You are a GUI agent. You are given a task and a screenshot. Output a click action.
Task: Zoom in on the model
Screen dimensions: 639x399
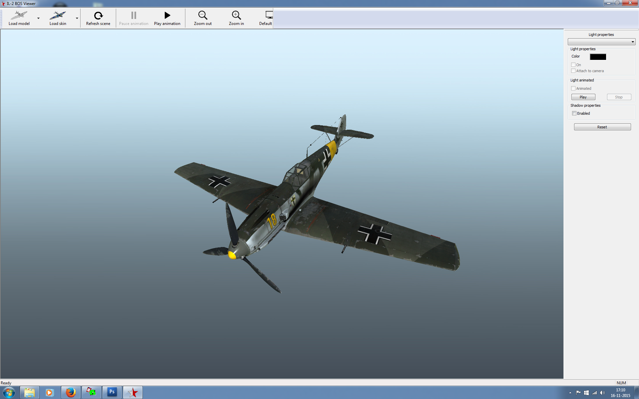click(236, 18)
